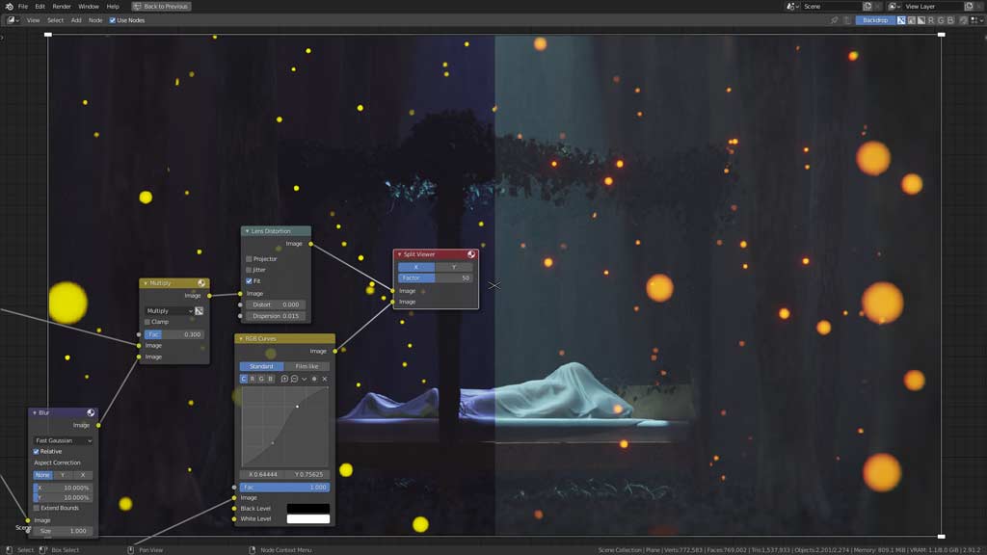Click the Scene name field
The height and width of the screenshot is (555, 987).
point(831,7)
